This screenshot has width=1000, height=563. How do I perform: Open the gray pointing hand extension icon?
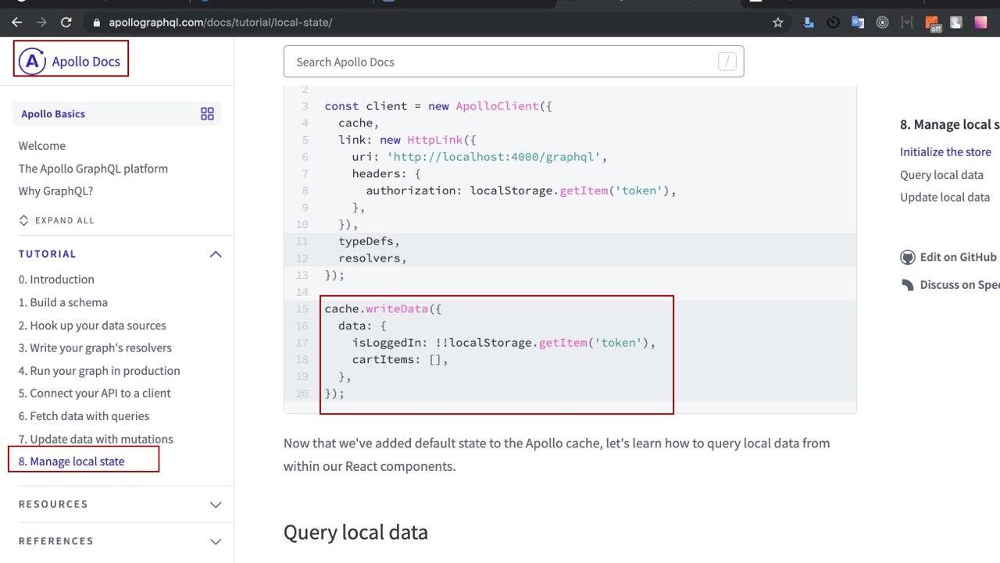(x=956, y=23)
